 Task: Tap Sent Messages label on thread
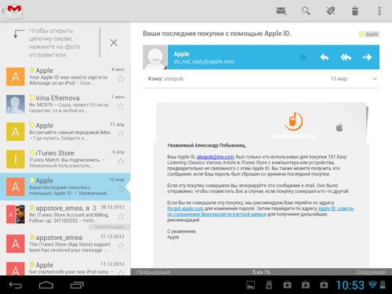pos(109,227)
